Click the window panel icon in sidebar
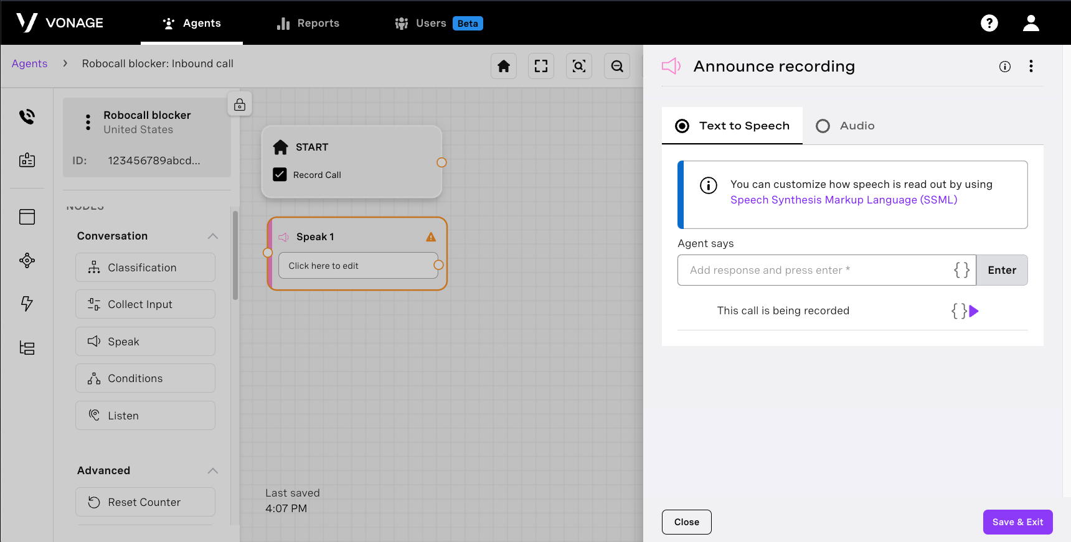Image resolution: width=1071 pixels, height=542 pixels. click(x=27, y=217)
